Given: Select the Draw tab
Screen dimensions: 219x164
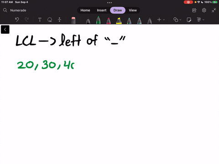Looking at the screenshot, I should (118, 10).
